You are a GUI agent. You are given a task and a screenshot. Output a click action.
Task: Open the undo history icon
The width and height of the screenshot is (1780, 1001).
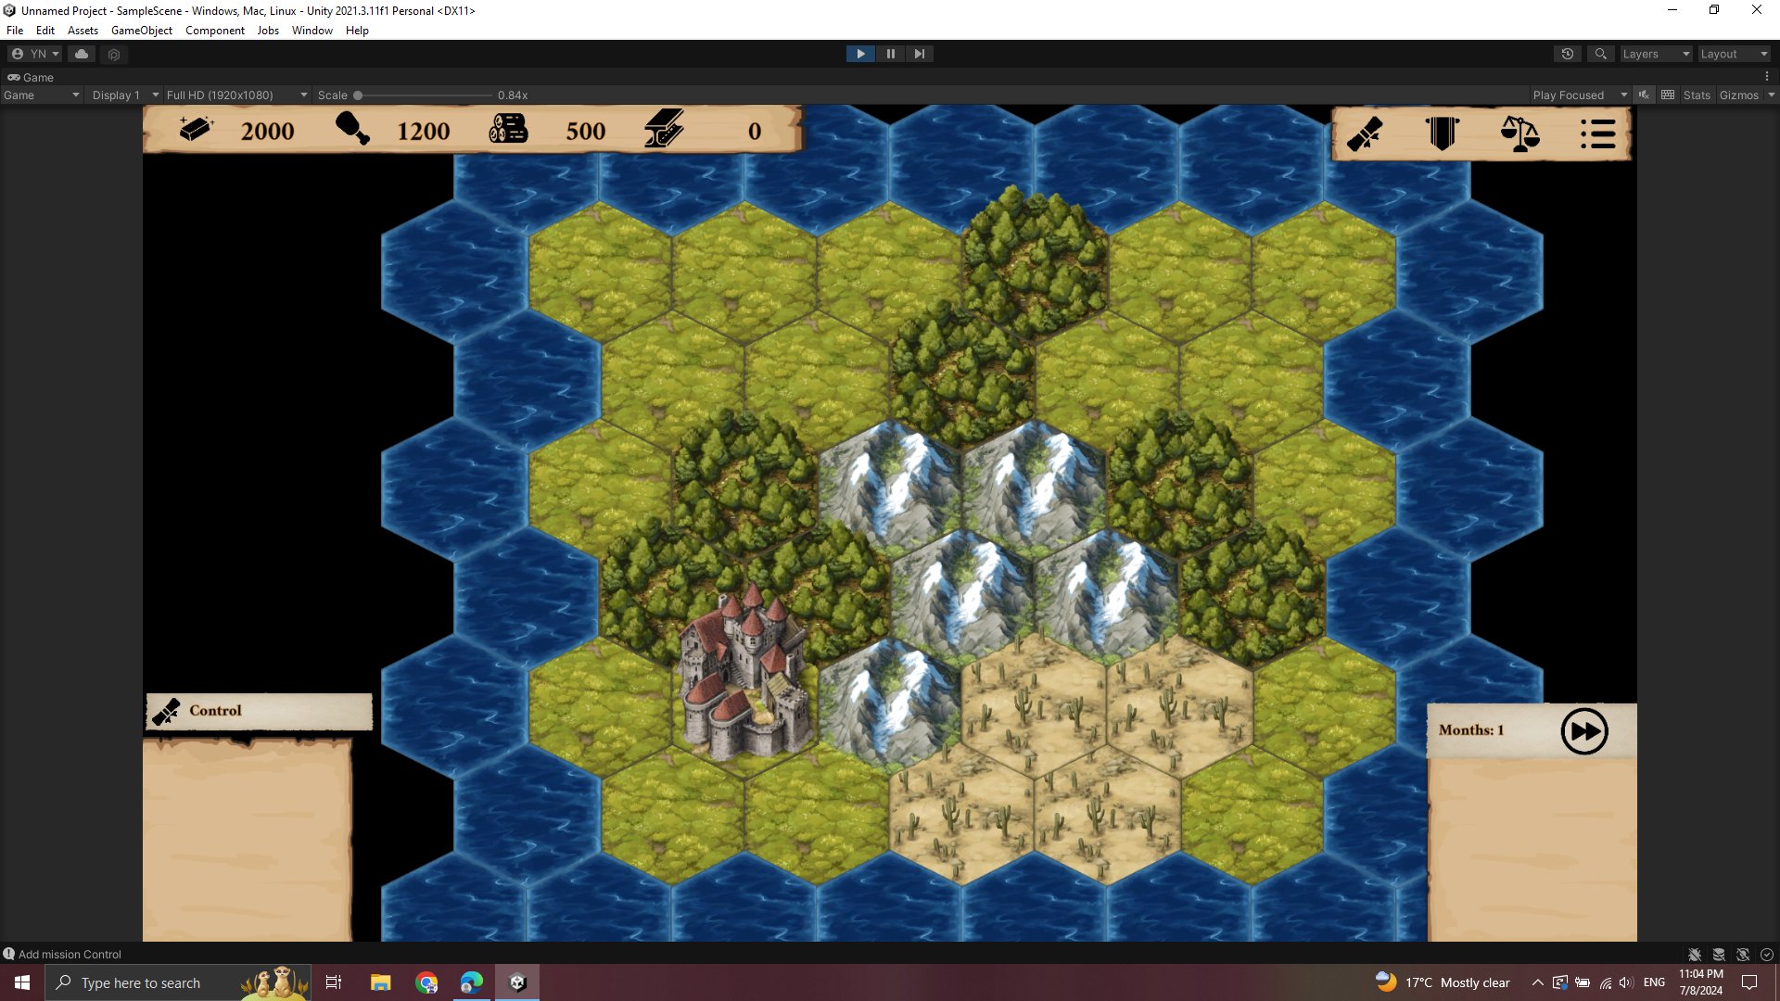(x=1567, y=54)
